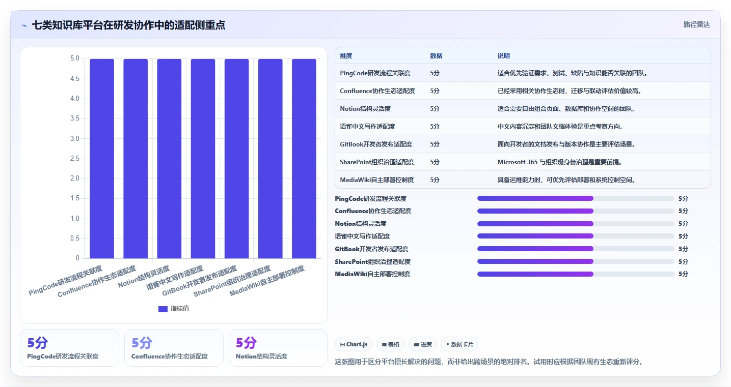Image resolution: width=731 pixels, height=387 pixels.
Task: Click the Notion结构灵活度 chart bar
Action: coord(169,159)
